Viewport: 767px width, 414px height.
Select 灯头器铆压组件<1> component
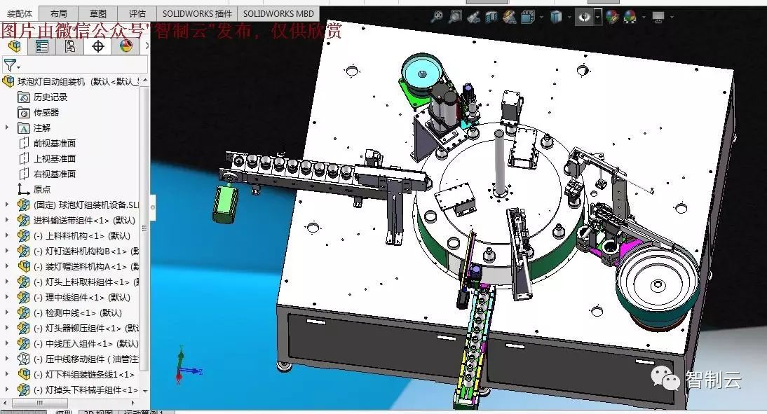[x=79, y=328]
